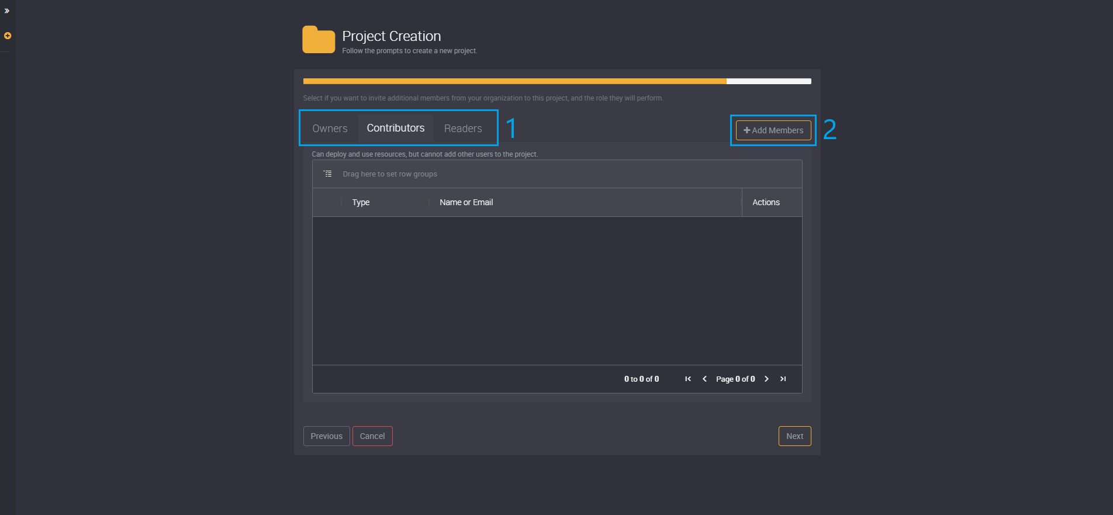
Task: Click the 'Drag here to set row groups' text
Action: [x=390, y=174]
